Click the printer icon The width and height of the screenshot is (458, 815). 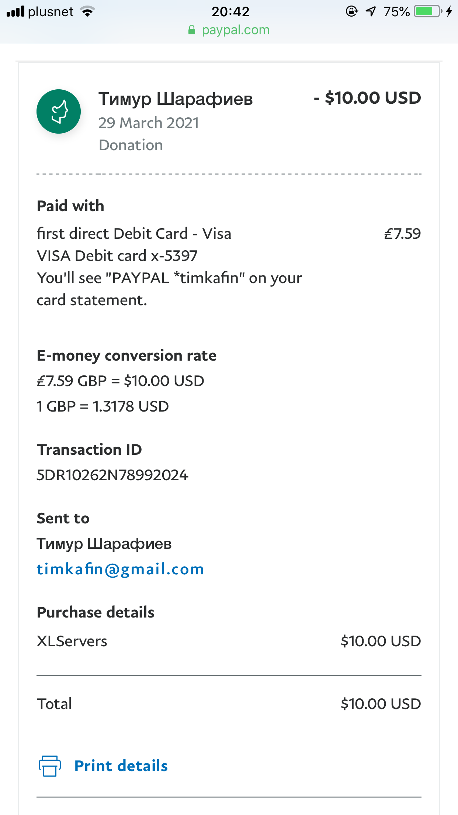pos(50,766)
